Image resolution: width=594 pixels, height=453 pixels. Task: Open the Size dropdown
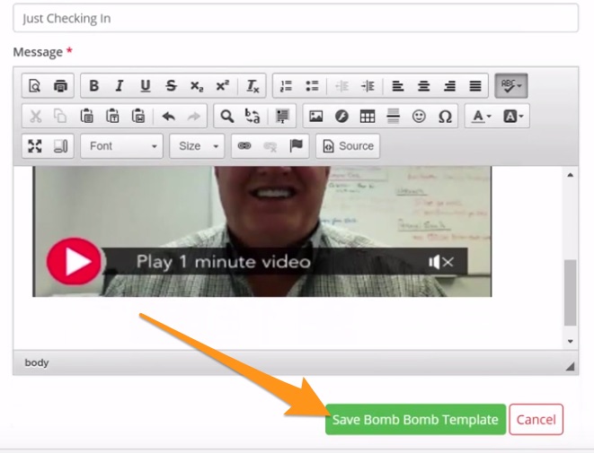197,146
